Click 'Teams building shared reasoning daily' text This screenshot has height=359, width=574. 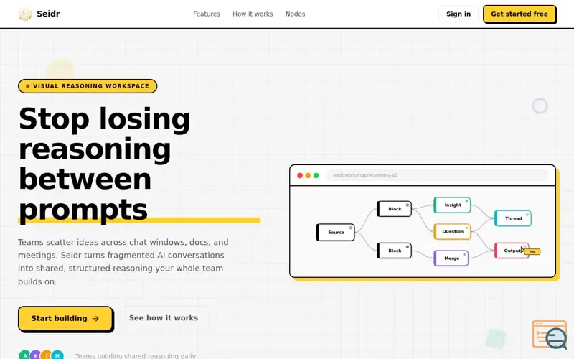click(136, 355)
